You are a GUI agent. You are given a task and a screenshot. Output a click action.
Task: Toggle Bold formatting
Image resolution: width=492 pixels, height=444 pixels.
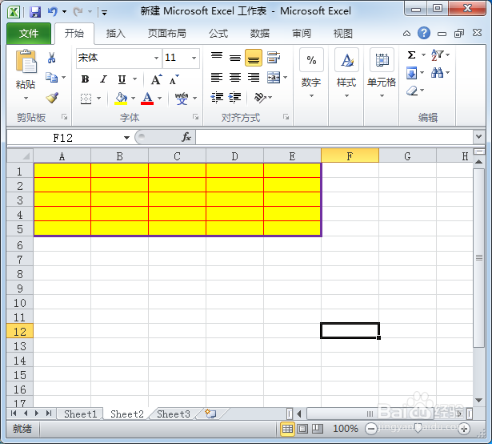point(85,79)
